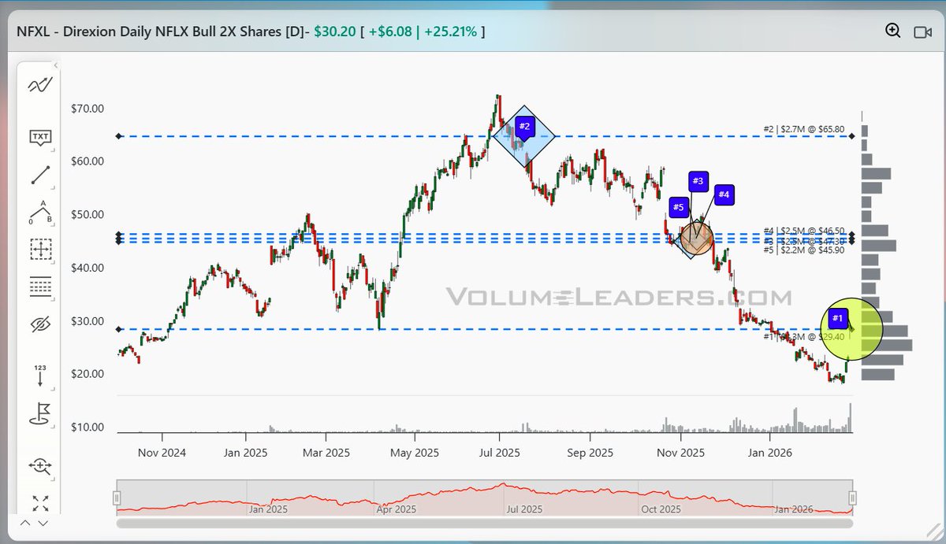Select the crosshair measure box tool
Screen dimensions: 946x544
coord(40,250)
